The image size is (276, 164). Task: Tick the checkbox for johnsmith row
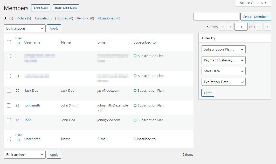pyautogui.click(x=9, y=105)
